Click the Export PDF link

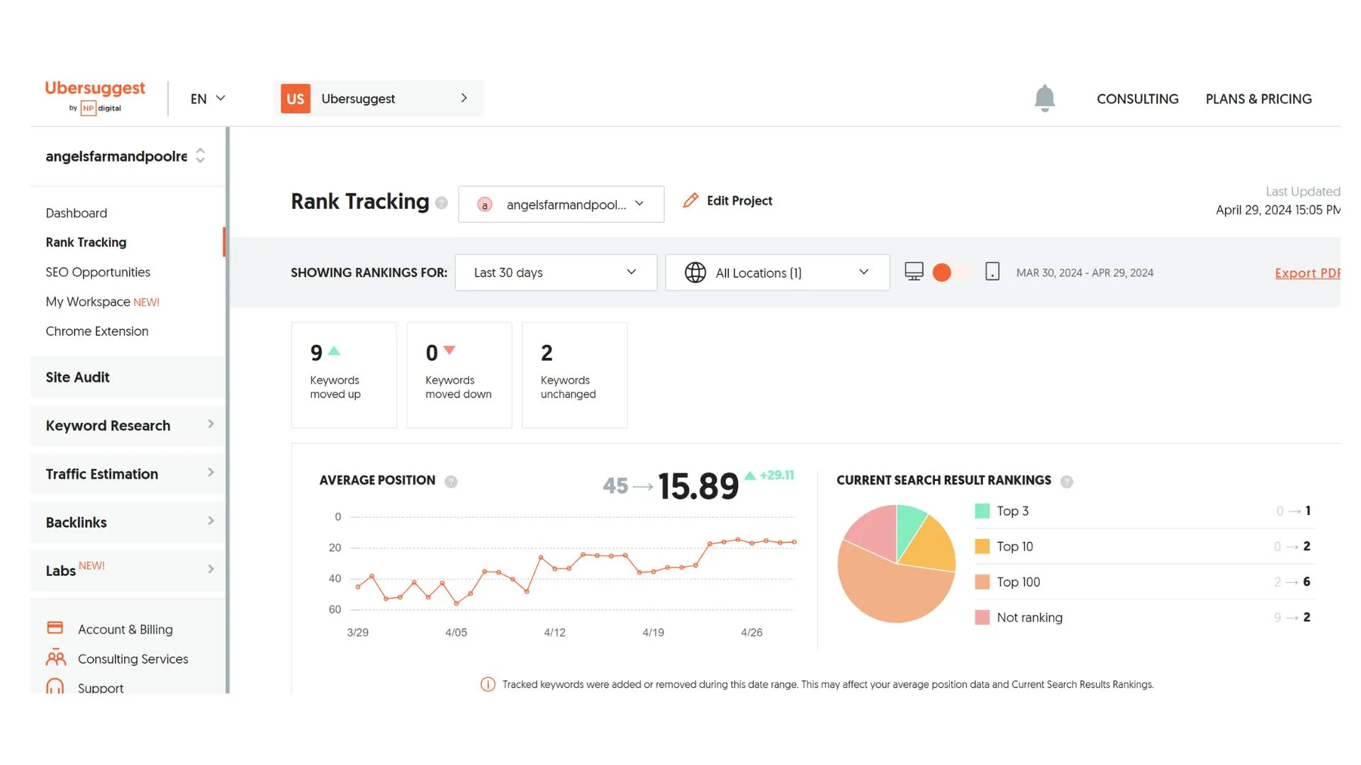1307,273
